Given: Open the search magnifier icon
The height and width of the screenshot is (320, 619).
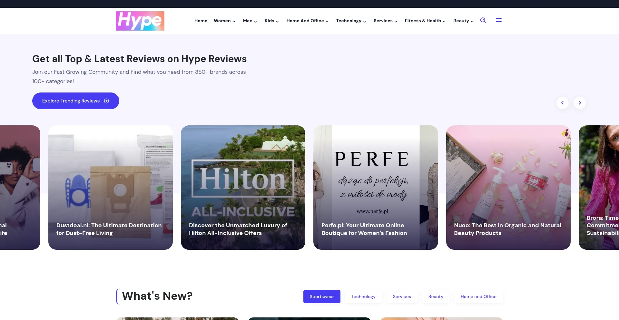Looking at the screenshot, I should click(483, 20).
